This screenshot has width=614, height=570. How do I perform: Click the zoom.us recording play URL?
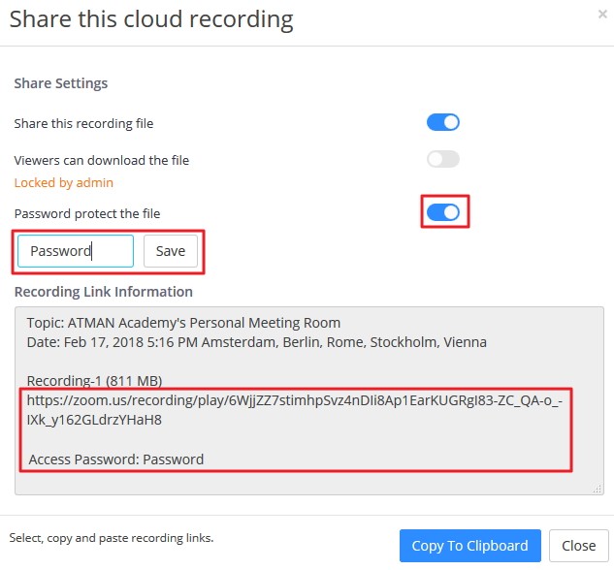click(x=293, y=410)
